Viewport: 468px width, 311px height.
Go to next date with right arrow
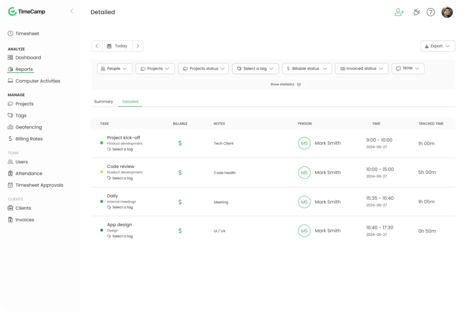[138, 46]
